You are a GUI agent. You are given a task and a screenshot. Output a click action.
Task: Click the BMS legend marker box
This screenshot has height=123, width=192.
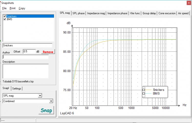coord(144,94)
